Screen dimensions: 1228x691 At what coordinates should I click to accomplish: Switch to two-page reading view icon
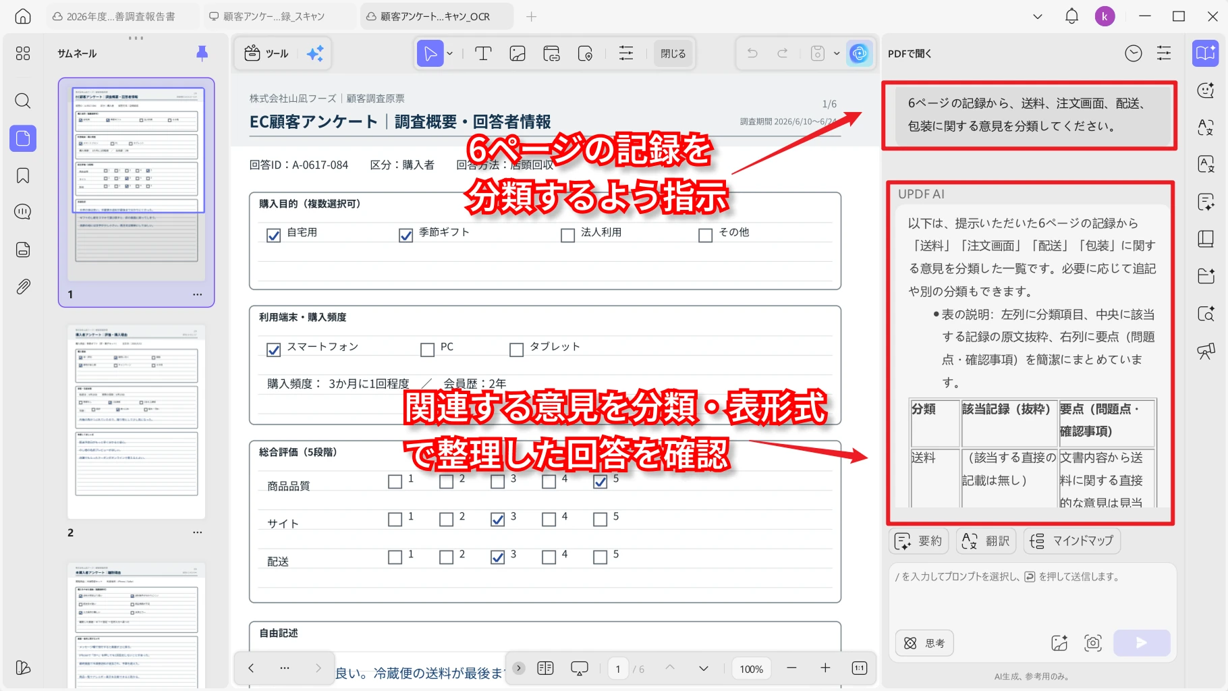(x=545, y=668)
